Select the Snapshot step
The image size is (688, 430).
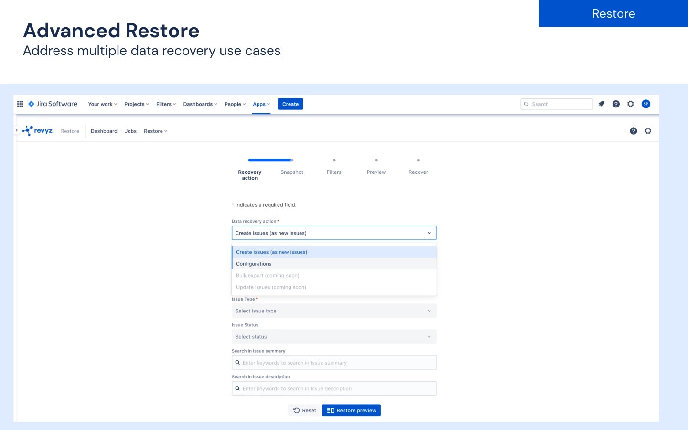(x=292, y=172)
